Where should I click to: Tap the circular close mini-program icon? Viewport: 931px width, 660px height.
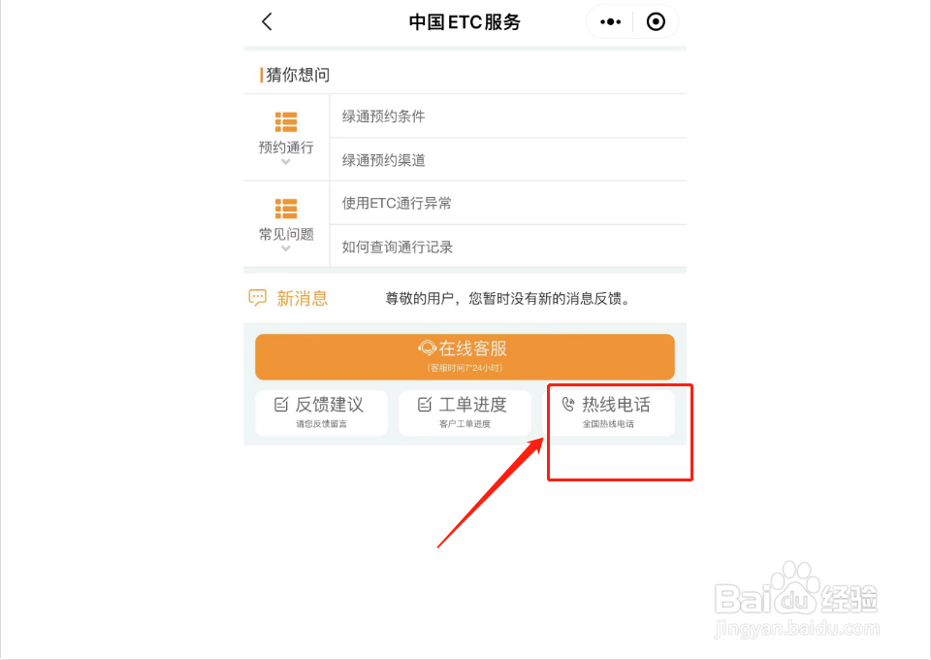(x=656, y=22)
